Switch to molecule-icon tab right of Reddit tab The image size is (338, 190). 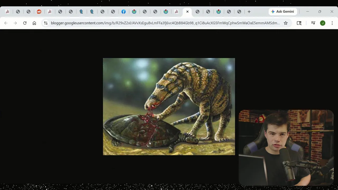50,12
